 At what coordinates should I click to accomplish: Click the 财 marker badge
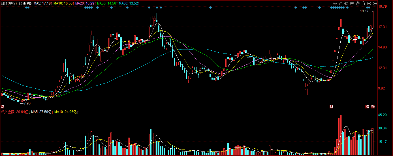[331, 107]
